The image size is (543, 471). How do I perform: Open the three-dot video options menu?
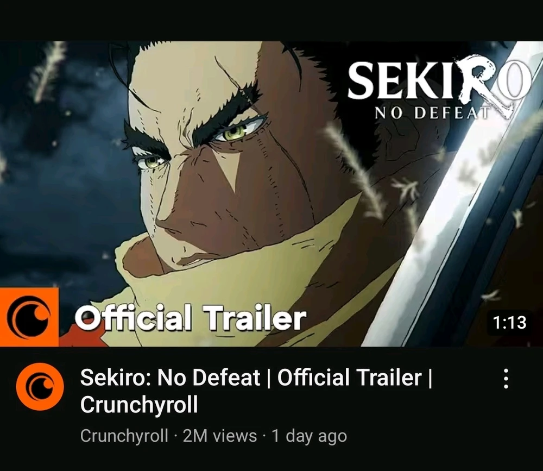tap(506, 379)
